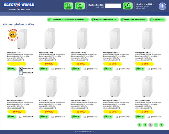Open DETAIL for Whirlpool AWE6316
Screen dimensions: 169x134
(x=12, y=117)
